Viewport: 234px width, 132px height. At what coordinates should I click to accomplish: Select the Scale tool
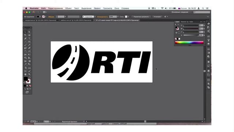29,51
